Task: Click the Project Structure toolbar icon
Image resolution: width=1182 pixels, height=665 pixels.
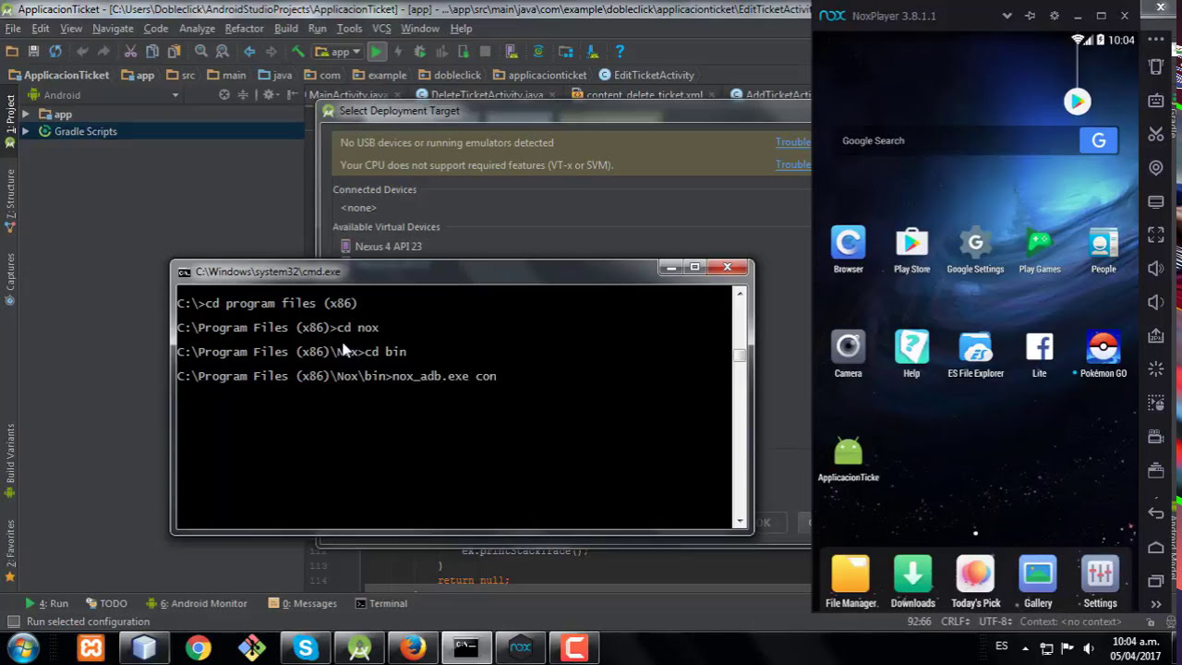Action: (566, 52)
